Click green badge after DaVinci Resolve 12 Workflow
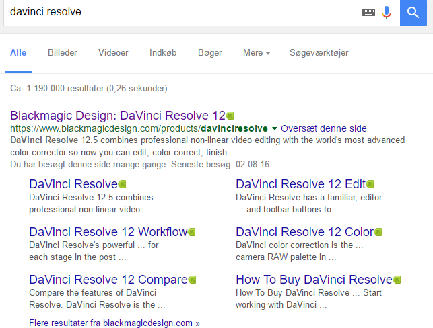Image resolution: width=433 pixels, height=328 pixels. (x=192, y=232)
